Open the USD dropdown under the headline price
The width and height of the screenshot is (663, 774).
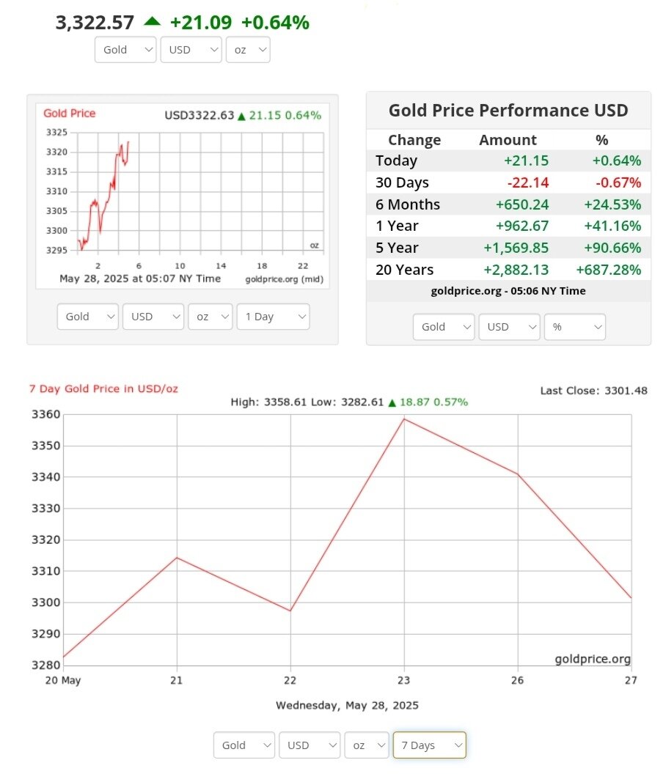pyautogui.click(x=191, y=50)
